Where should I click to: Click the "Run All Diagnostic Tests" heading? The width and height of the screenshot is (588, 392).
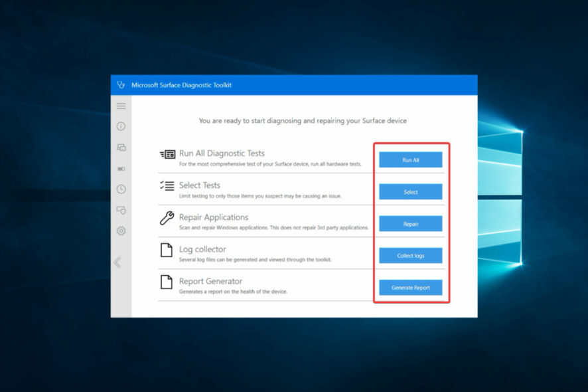(222, 153)
